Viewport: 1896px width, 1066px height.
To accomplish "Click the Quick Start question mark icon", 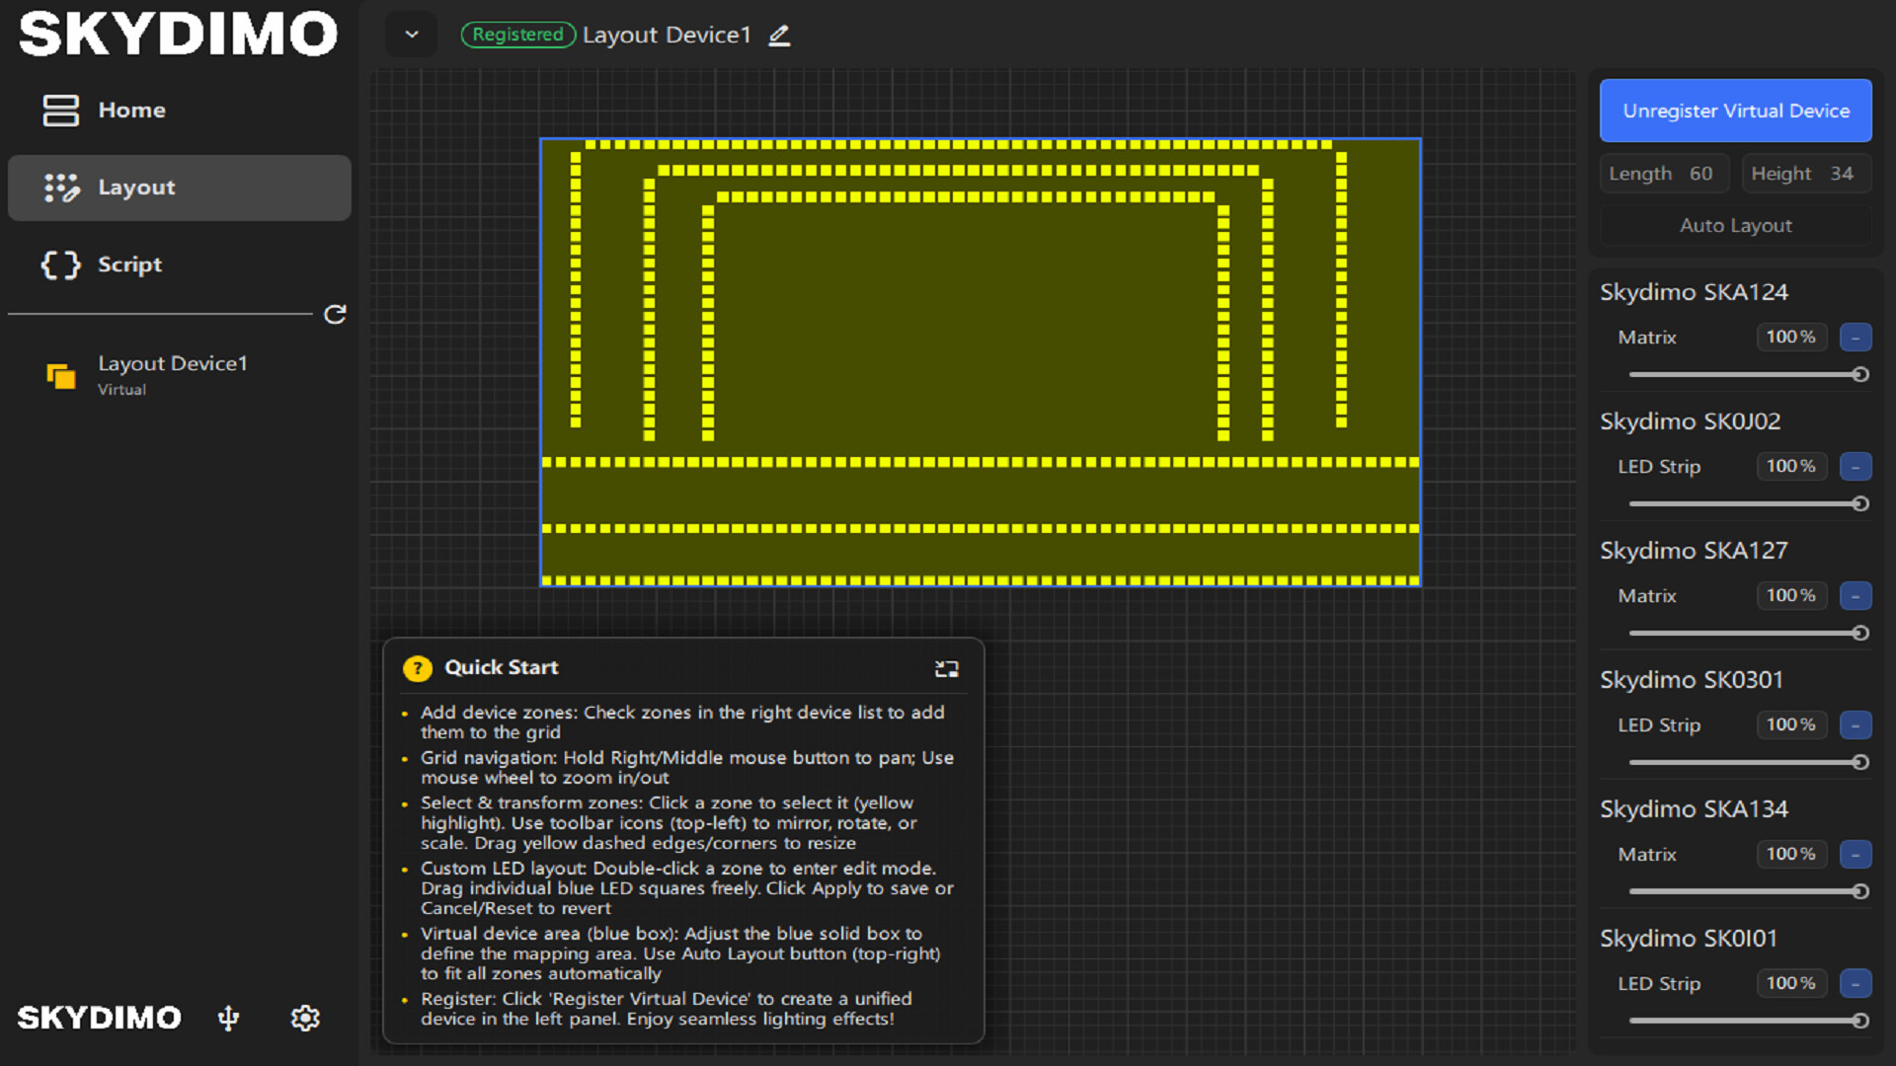I will click(417, 668).
